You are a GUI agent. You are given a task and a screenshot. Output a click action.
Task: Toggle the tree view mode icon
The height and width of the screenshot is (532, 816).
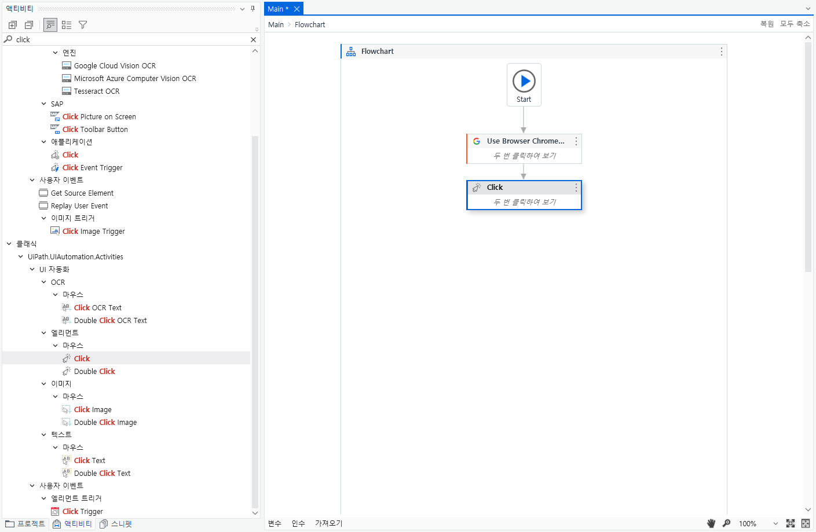tap(50, 25)
